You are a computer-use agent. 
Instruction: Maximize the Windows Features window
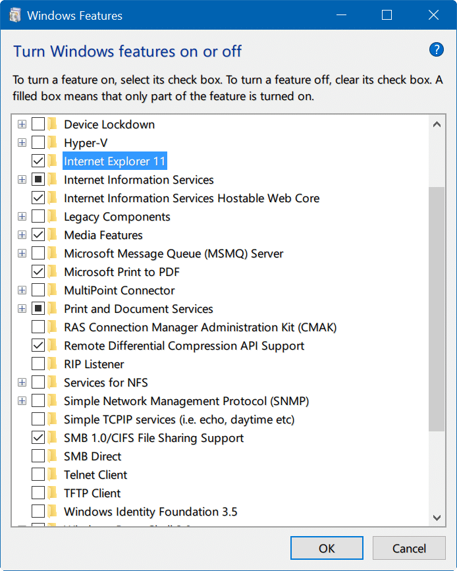pyautogui.click(x=387, y=15)
